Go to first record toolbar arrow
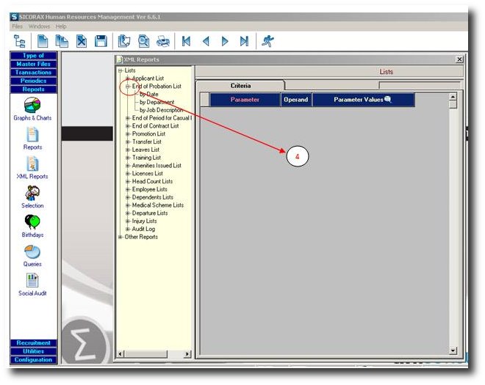The image size is (485, 385). (187, 42)
